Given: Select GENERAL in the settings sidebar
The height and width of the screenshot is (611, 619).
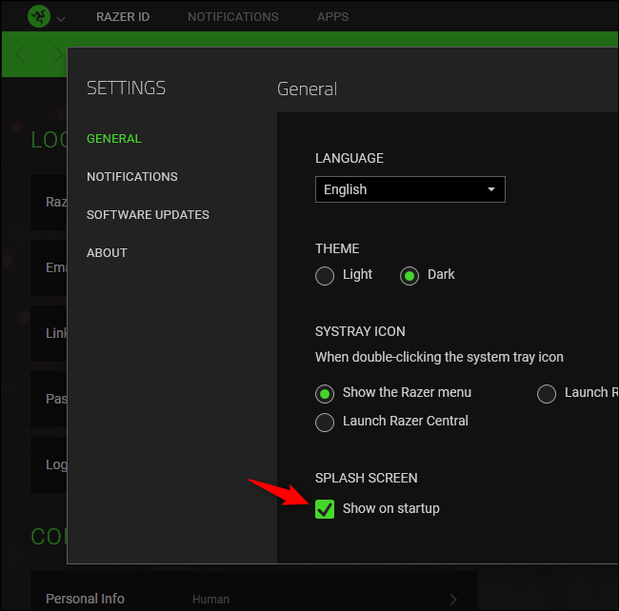Looking at the screenshot, I should [x=113, y=139].
